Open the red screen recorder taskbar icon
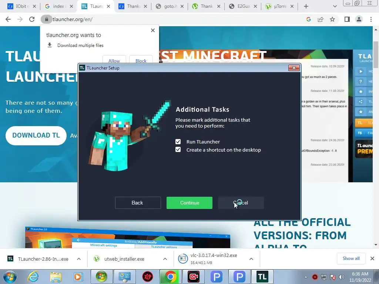This screenshot has height=284, width=379. (x=193, y=277)
